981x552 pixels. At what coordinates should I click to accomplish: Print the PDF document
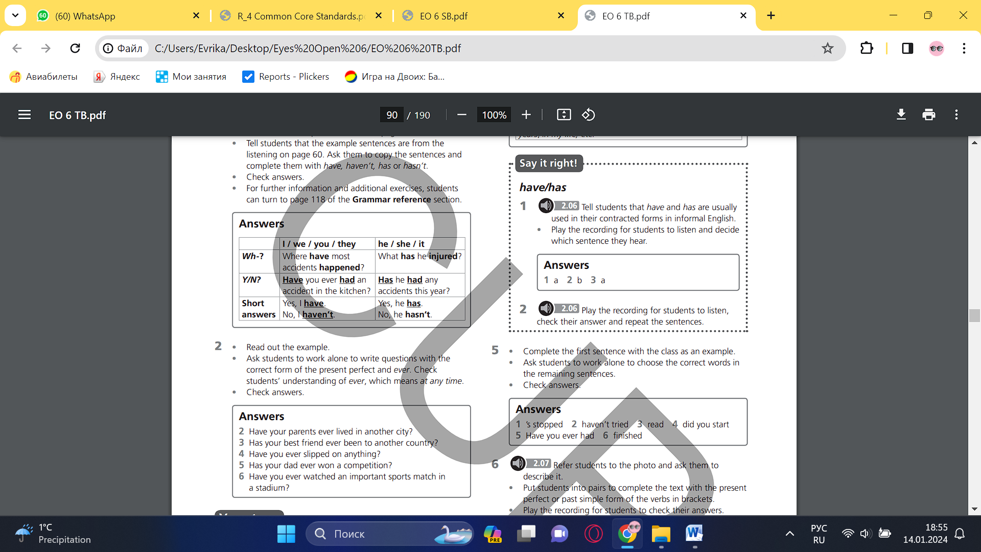pyautogui.click(x=929, y=115)
